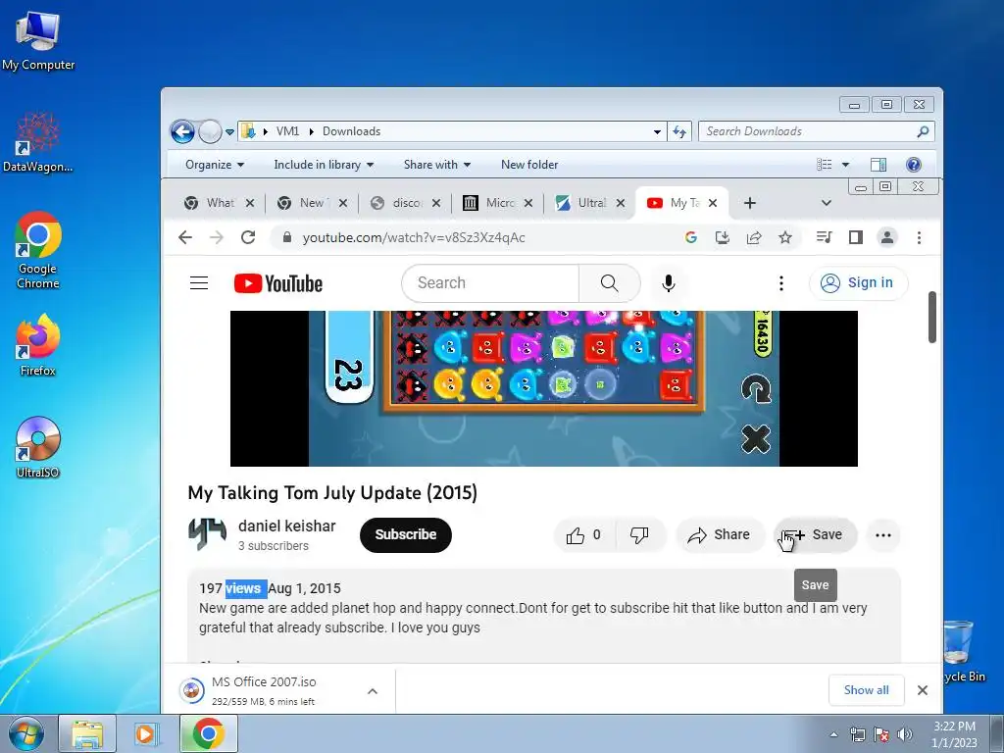The height and width of the screenshot is (753, 1004).
Task: Bookmark this page with the star
Action: point(785,237)
